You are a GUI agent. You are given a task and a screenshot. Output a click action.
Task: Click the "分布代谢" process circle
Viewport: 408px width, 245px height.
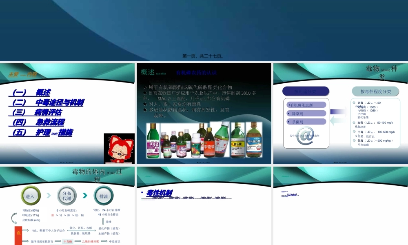pyautogui.click(x=67, y=196)
